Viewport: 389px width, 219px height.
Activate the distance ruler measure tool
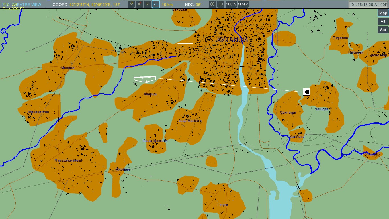point(156,4)
